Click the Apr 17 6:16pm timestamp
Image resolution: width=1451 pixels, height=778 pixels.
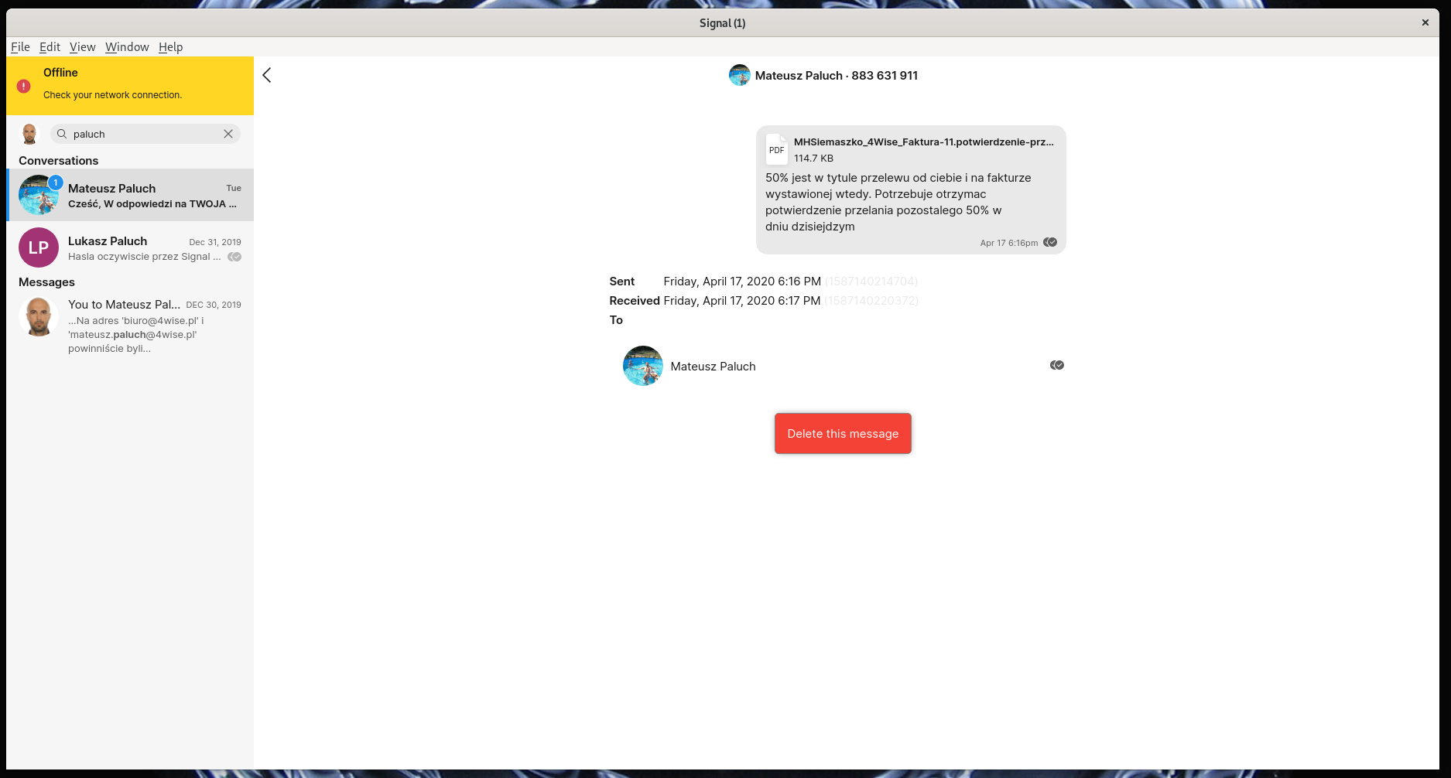1008,243
